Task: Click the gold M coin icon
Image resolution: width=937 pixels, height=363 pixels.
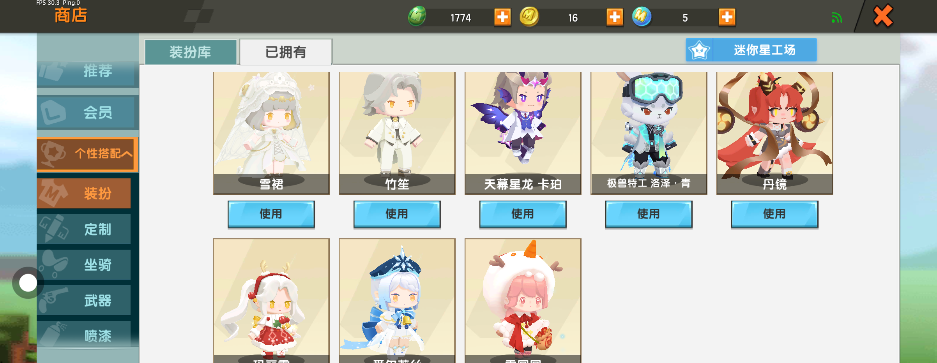Action: [529, 17]
